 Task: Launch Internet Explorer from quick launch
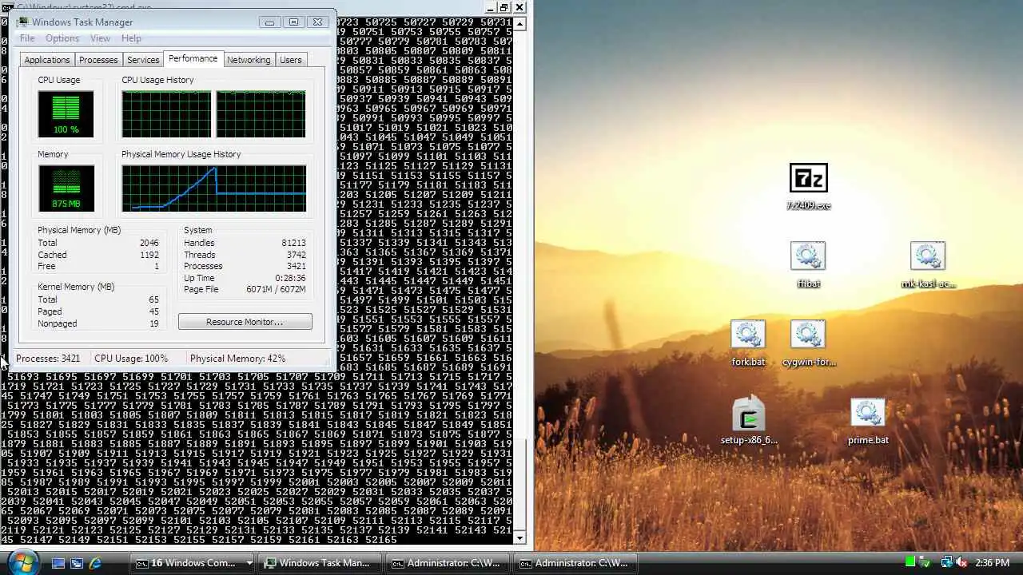point(96,563)
